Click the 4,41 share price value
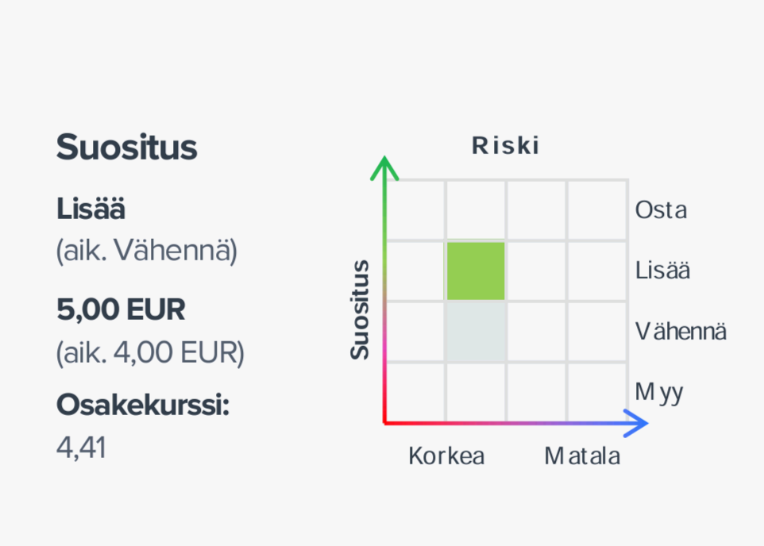Image resolution: width=764 pixels, height=546 pixels. 81,448
